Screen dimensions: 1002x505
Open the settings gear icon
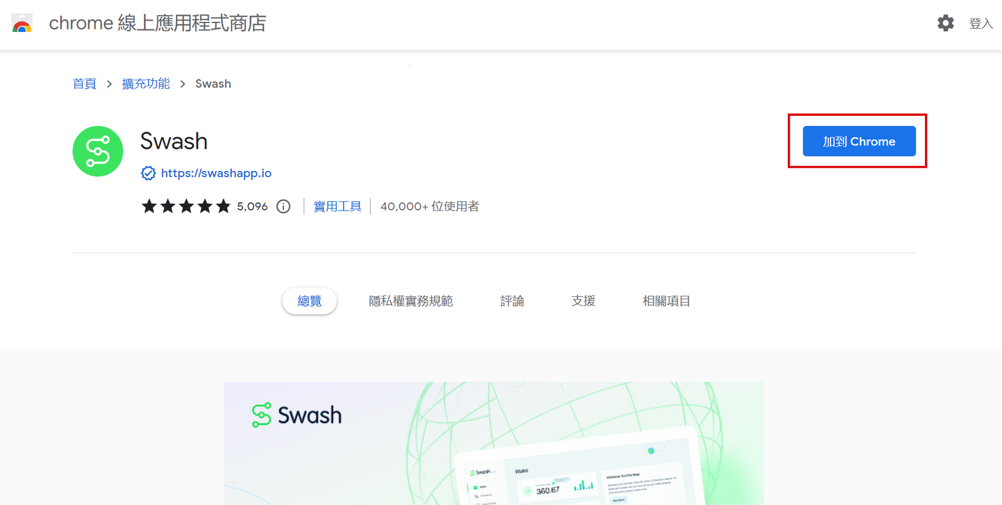click(x=945, y=23)
